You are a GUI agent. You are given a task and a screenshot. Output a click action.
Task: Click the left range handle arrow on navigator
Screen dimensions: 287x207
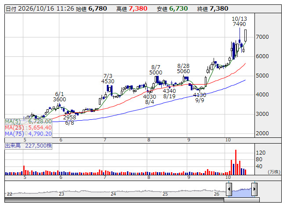pyautogui.click(x=229, y=189)
